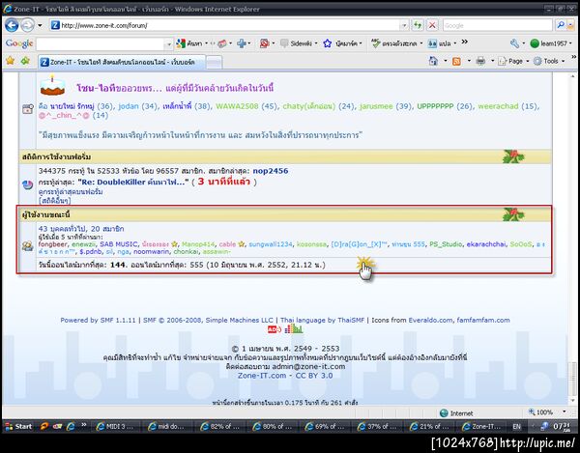View latest posts on the forum link
This screenshot has height=453, width=580.
(x=71, y=192)
